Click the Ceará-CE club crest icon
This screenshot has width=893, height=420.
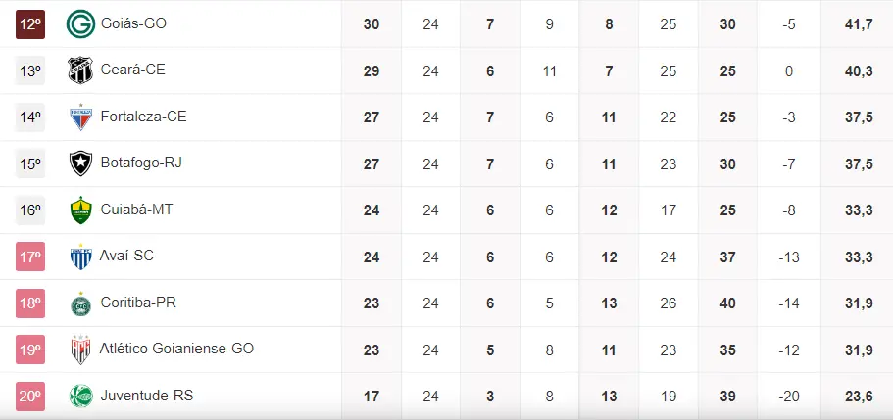coord(79,70)
